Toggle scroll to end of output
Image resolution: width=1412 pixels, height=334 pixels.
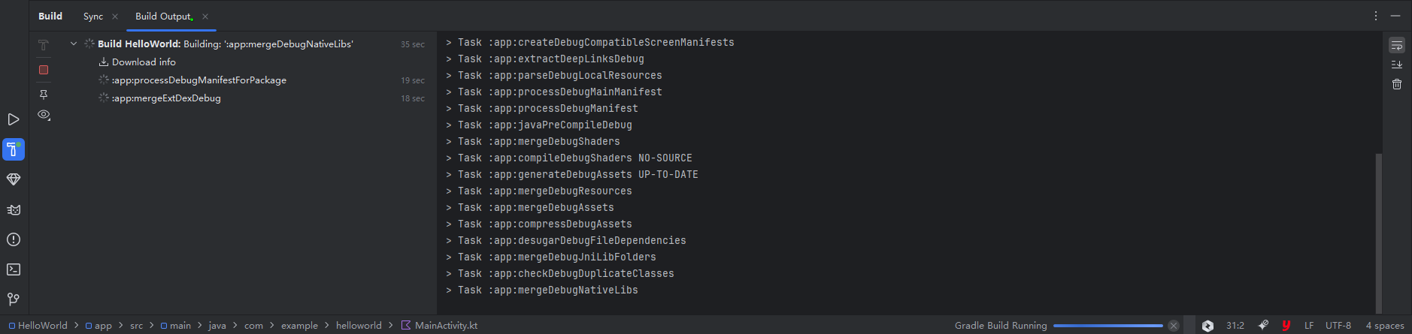[1396, 65]
